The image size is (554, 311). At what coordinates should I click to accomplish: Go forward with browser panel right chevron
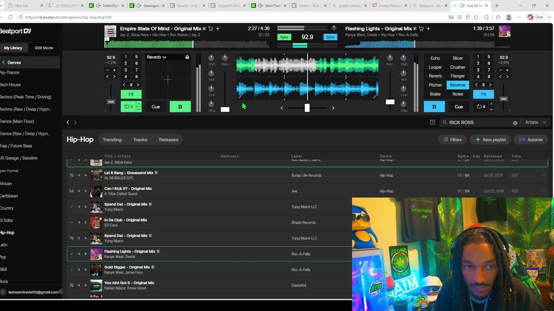(x=75, y=122)
